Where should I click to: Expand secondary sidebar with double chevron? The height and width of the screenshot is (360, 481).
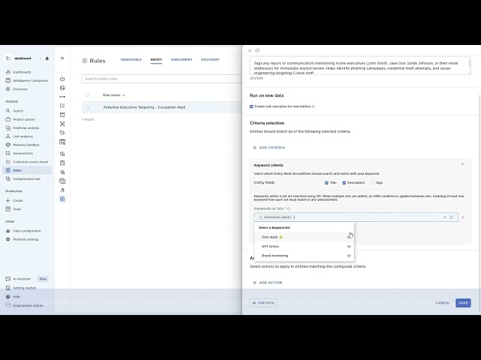[x=62, y=58]
